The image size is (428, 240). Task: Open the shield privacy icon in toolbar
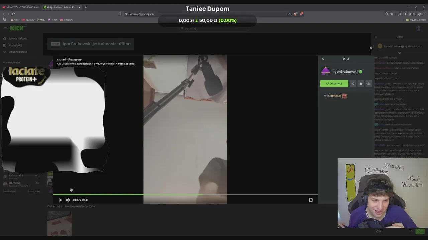419,14
